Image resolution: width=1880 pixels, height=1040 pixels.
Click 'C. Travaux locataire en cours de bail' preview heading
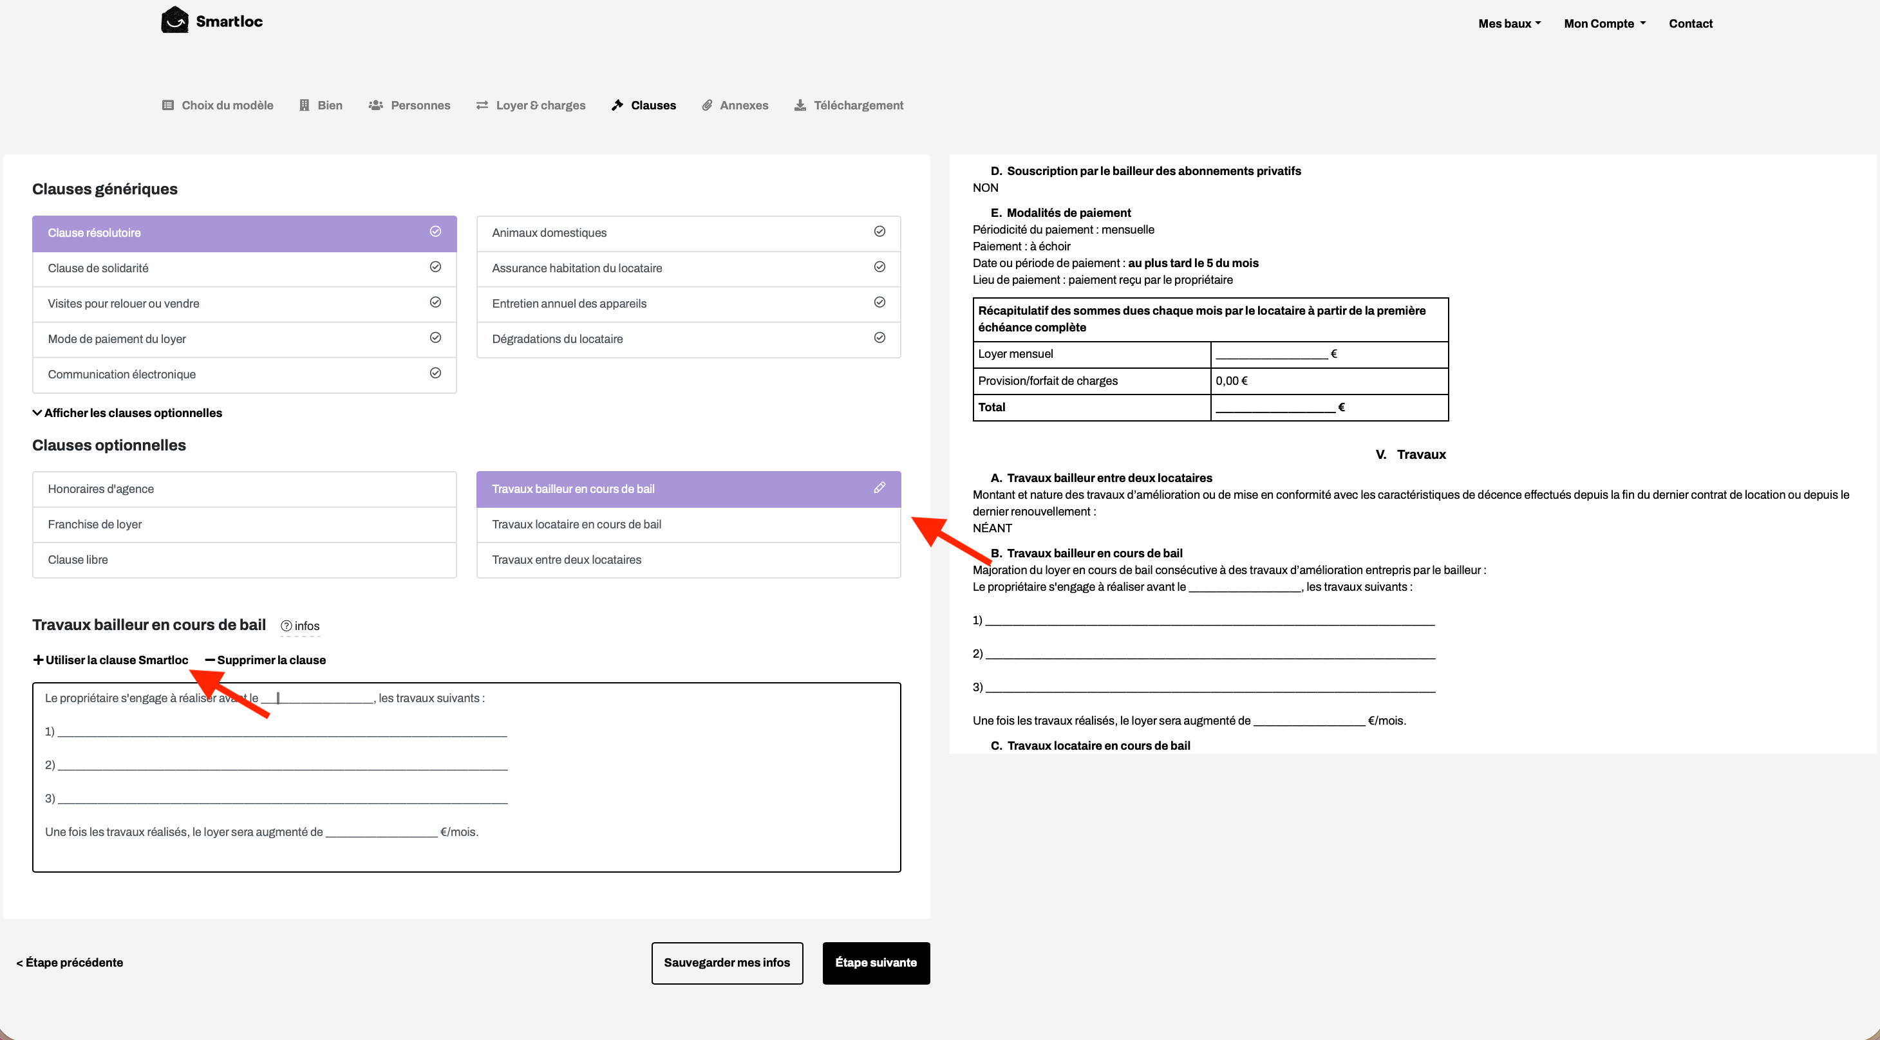pyautogui.click(x=1091, y=745)
